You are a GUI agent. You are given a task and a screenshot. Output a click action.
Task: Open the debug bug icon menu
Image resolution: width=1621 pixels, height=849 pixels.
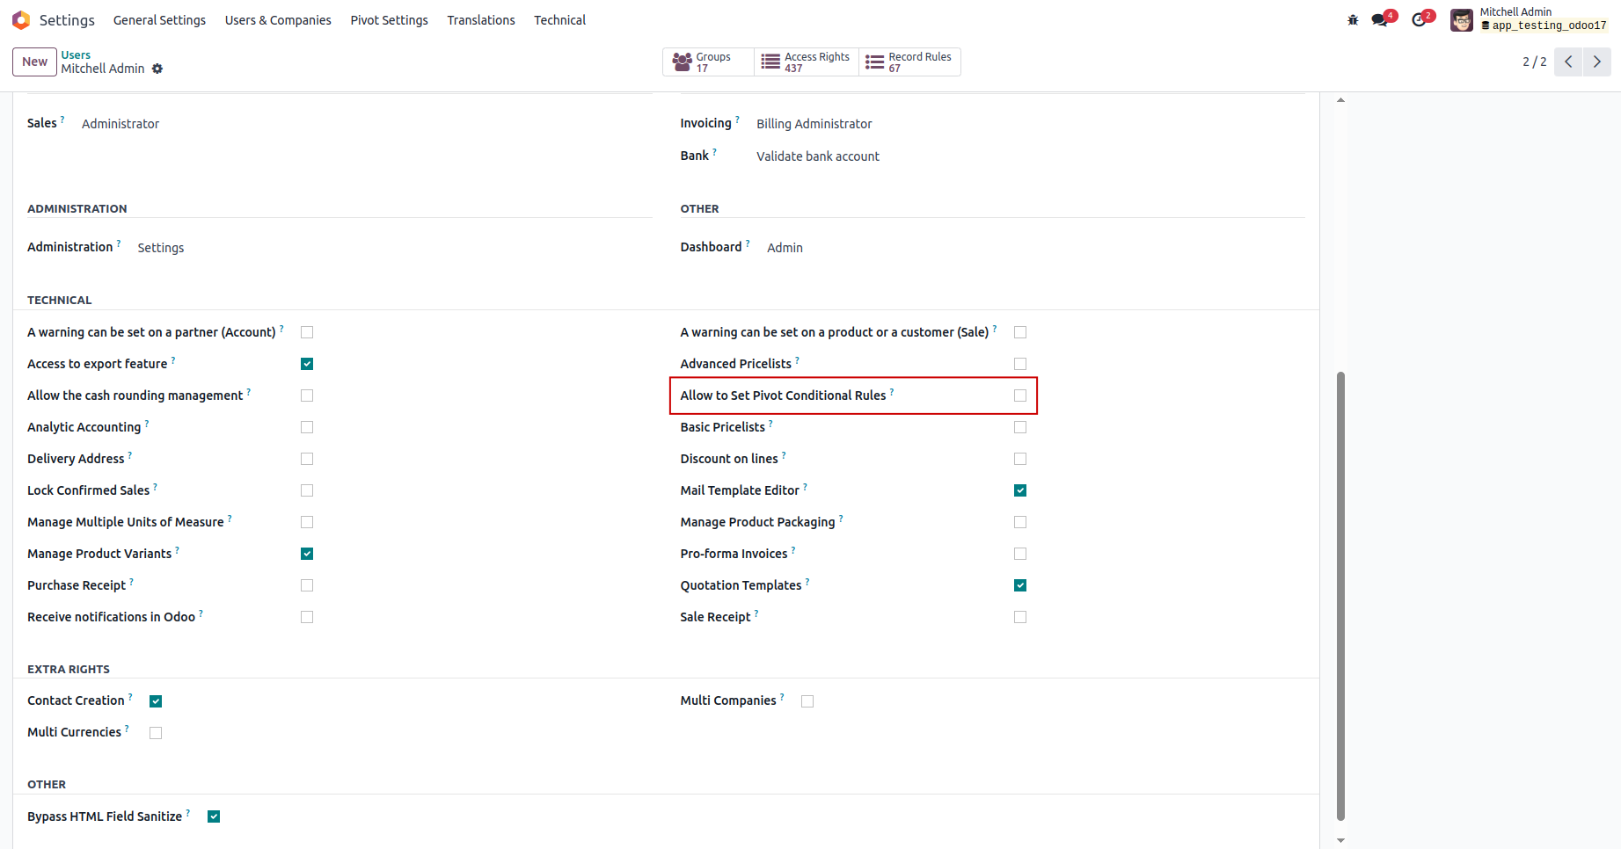(1353, 20)
